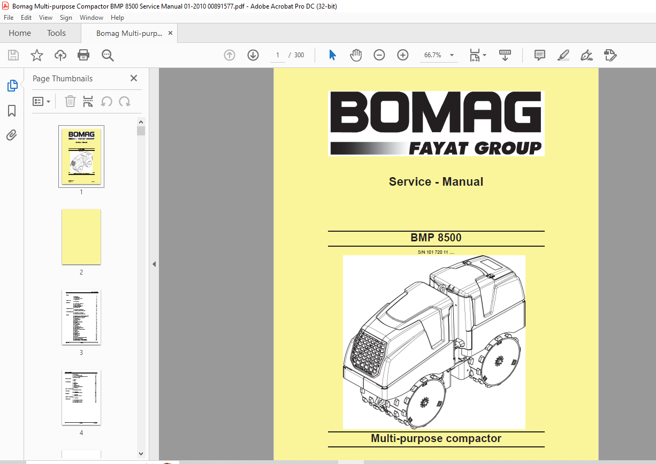Select the blank page 2 thumbnail
This screenshot has height=464, width=656.
81,237
